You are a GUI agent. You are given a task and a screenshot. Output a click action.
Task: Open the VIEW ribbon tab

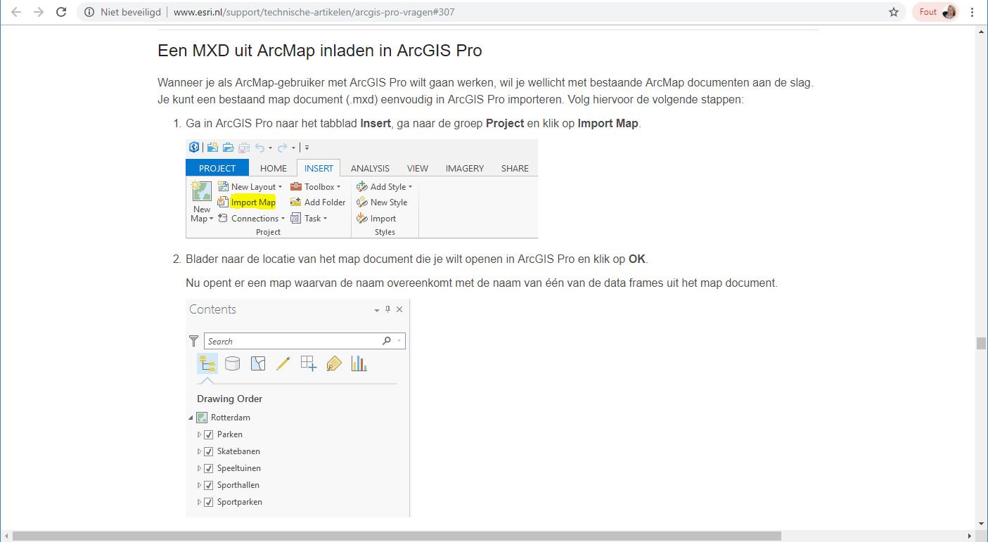(418, 168)
